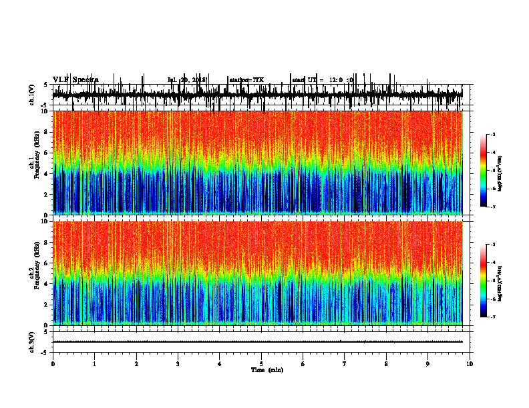Image resolution: width=529 pixels, height=408 pixels.
Task: Click the '-3' label on ch.1 colorbar
Action: [493, 134]
